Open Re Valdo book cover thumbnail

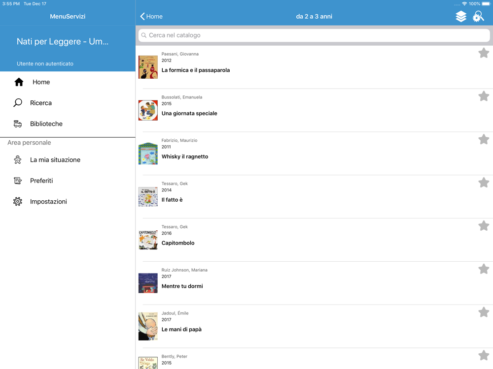pyautogui.click(x=148, y=363)
